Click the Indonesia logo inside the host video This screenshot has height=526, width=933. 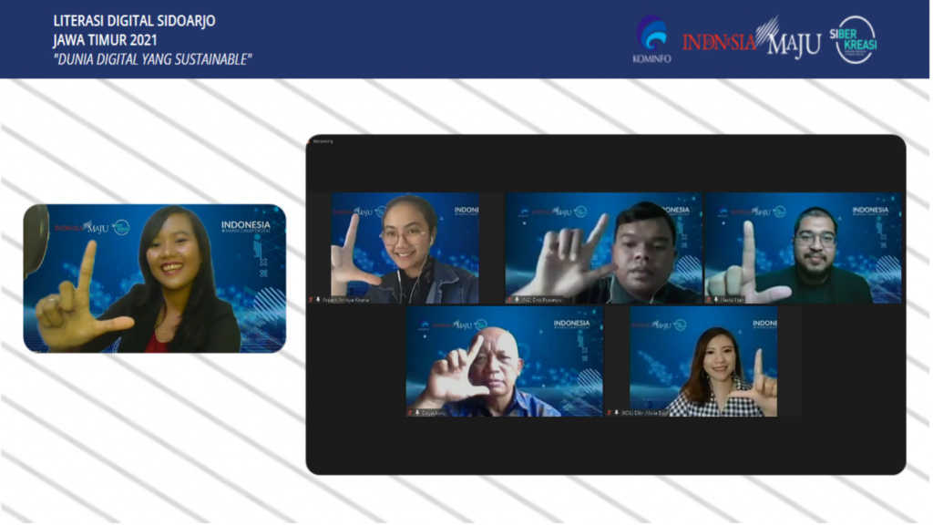[245, 226]
